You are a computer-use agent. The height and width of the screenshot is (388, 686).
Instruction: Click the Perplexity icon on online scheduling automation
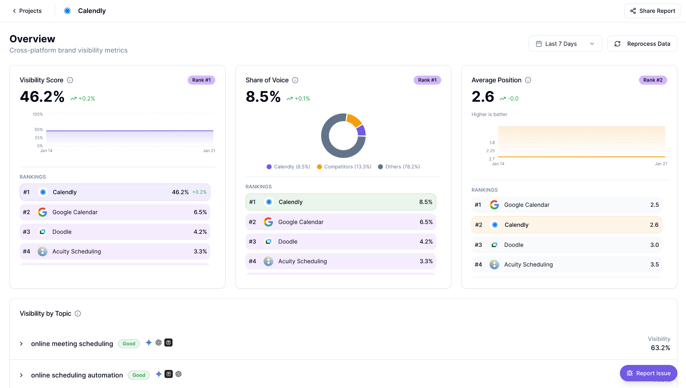[x=169, y=374]
